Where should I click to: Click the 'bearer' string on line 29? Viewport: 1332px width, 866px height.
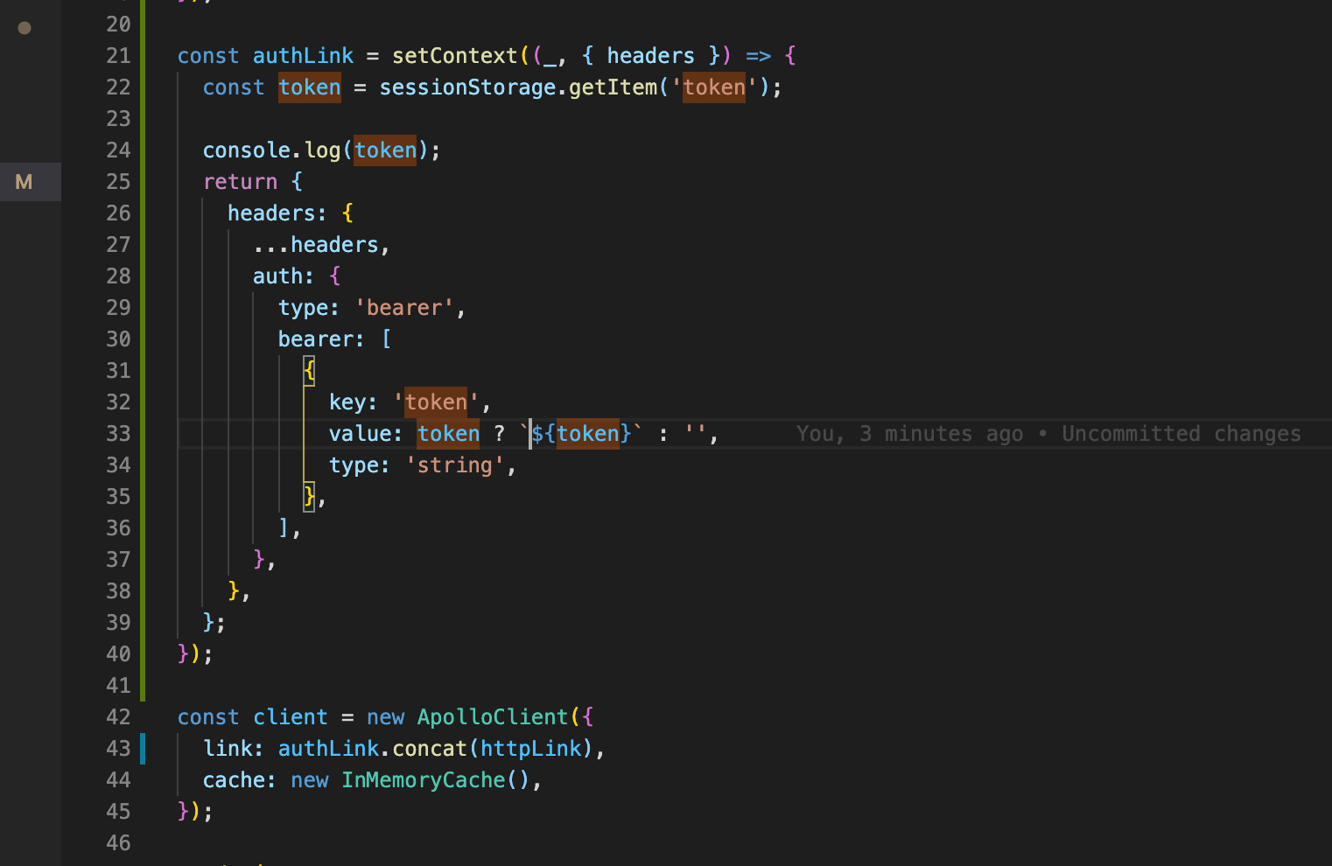pyautogui.click(x=404, y=308)
